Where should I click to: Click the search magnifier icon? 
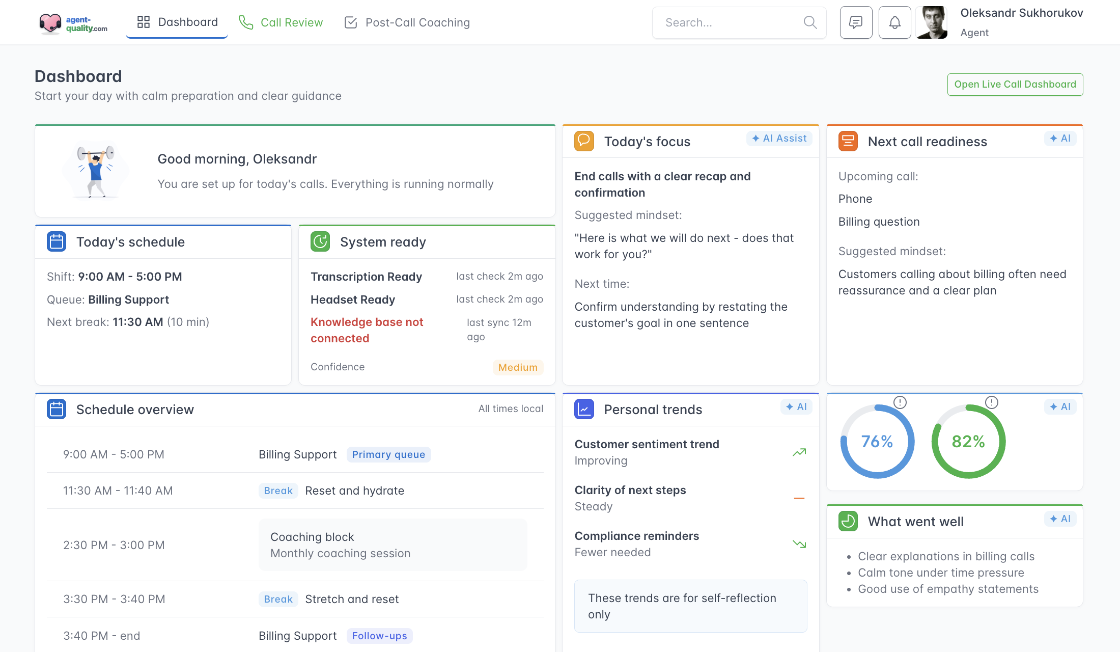809,22
